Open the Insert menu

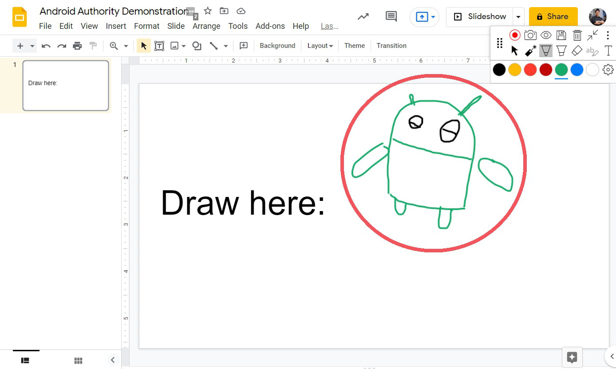(x=116, y=26)
